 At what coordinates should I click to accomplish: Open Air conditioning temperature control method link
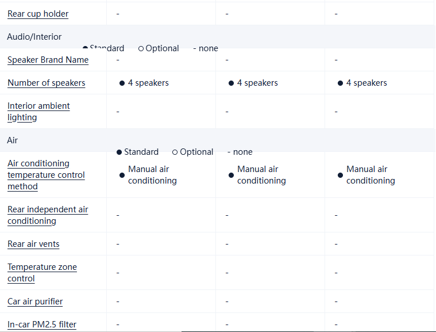(46, 175)
